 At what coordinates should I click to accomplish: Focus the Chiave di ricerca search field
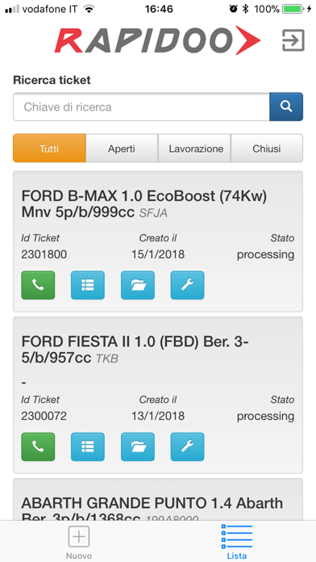point(141,107)
